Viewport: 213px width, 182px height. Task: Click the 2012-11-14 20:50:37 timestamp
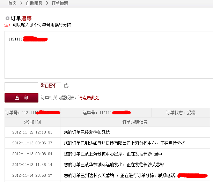click(x=32, y=175)
